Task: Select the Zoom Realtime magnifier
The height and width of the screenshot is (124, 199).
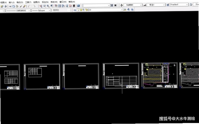Action: [44, 6]
